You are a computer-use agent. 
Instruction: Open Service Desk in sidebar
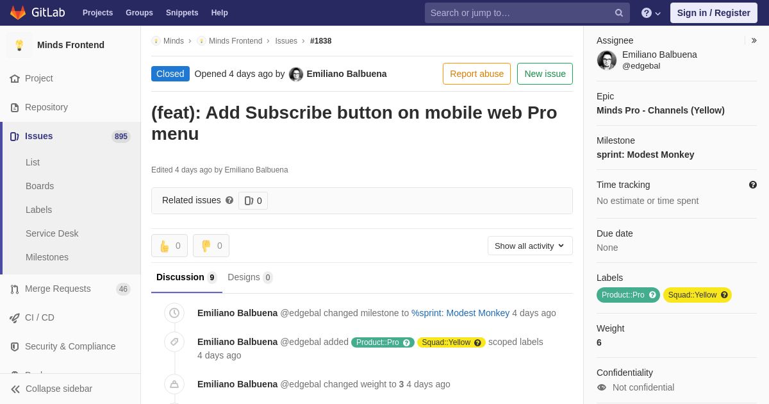point(52,233)
